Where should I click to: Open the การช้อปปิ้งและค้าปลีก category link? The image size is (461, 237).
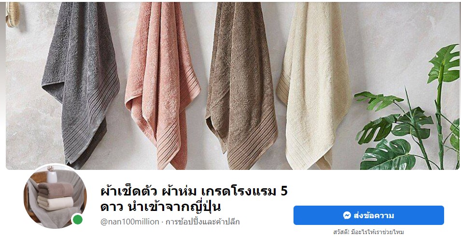point(203,222)
